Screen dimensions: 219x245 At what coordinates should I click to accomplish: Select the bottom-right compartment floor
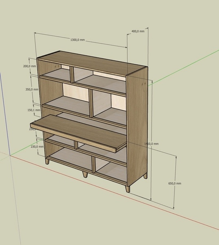pyautogui.click(x=112, y=174)
